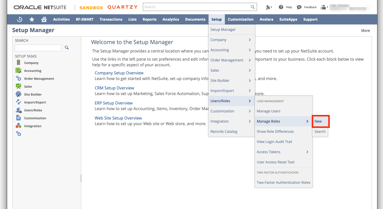
Task: Click the Company building icon in sidebar
Action: [x=18, y=62]
